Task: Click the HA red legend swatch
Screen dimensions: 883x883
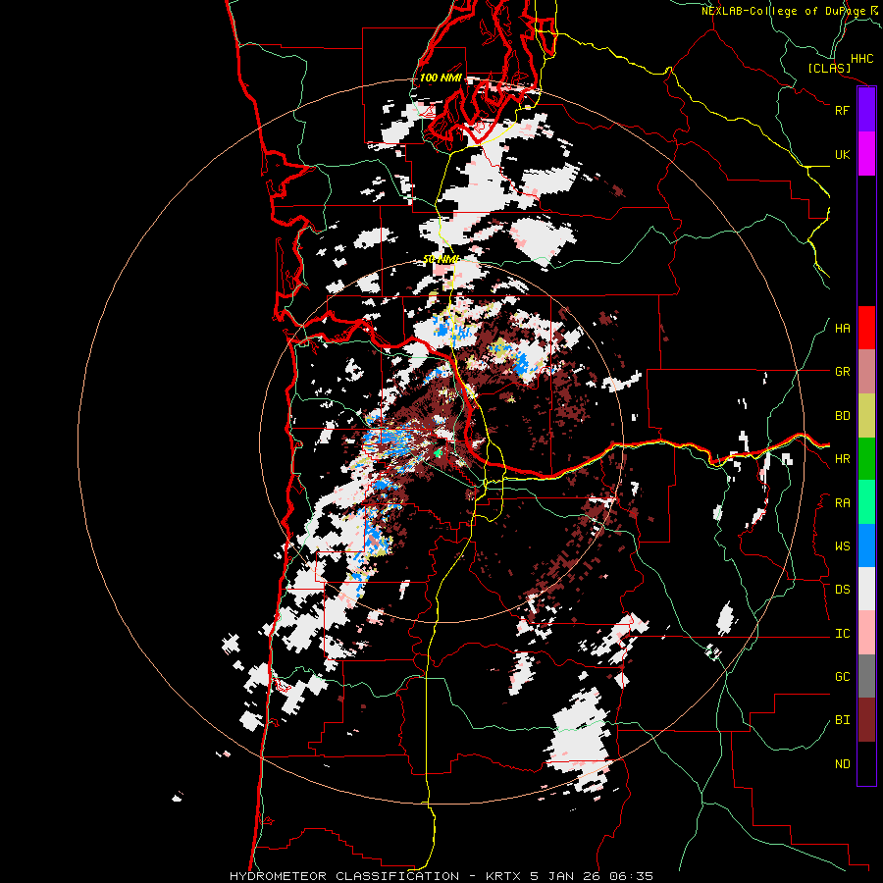Action: 866,328
